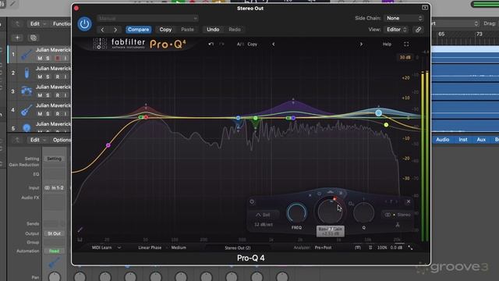
Task: Open the 12 dB/oct slope selector
Action: [264, 225]
